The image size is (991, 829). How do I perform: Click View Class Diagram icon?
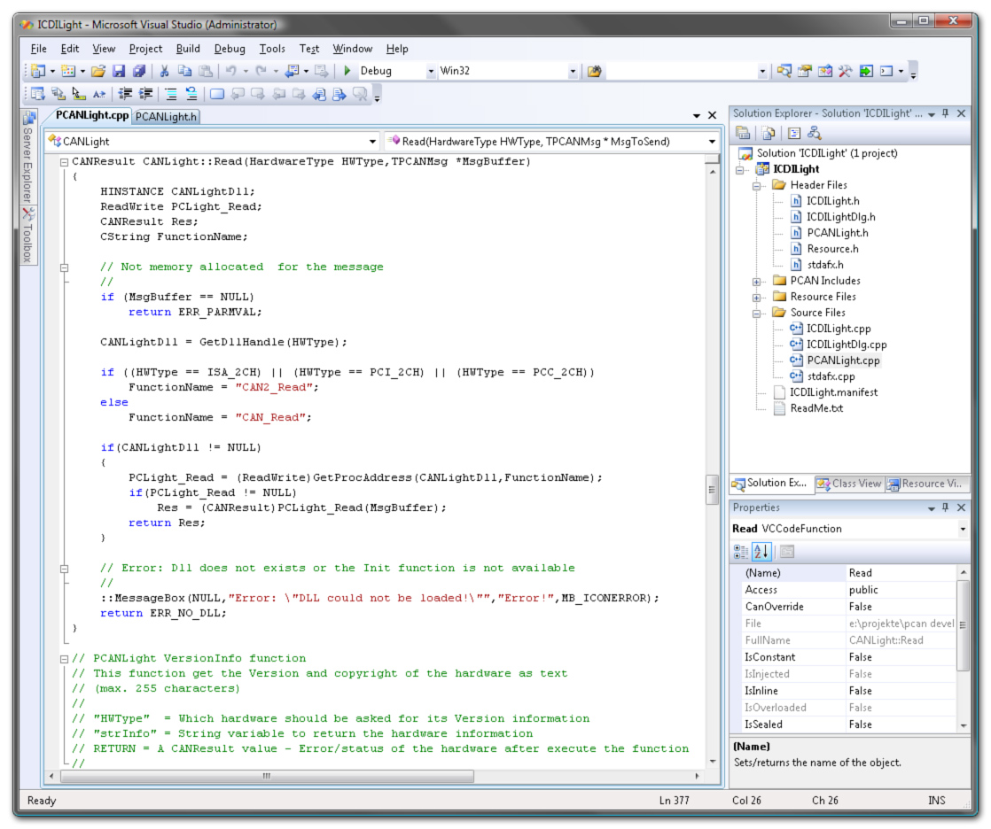[x=814, y=133]
